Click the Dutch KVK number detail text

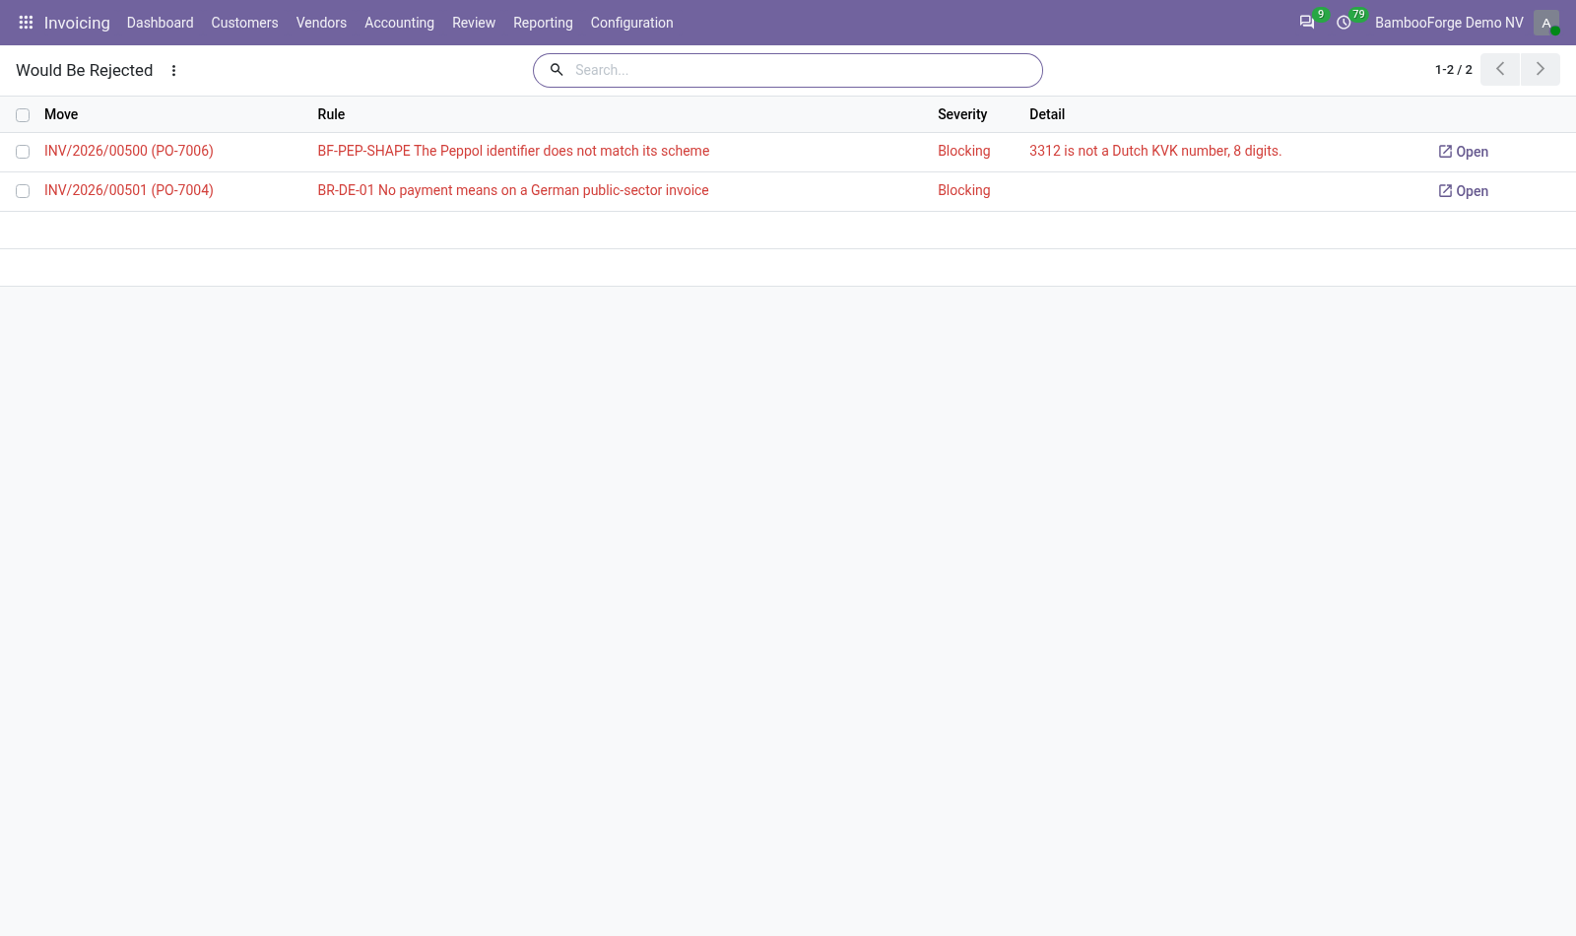1155,151
